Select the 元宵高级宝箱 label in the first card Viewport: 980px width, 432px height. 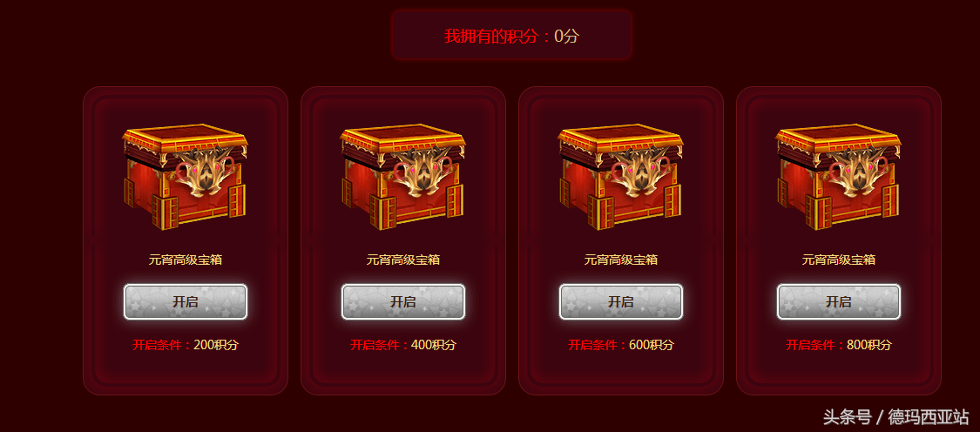point(186,260)
